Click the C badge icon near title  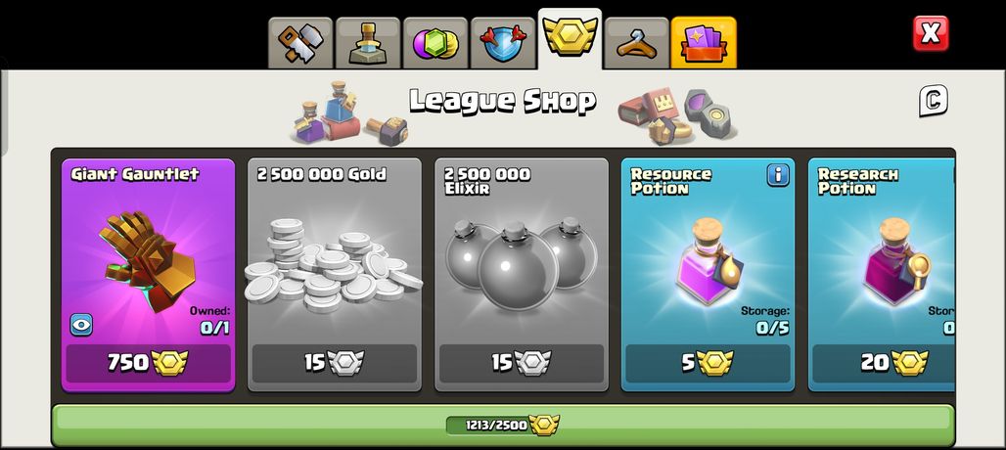pos(933,101)
